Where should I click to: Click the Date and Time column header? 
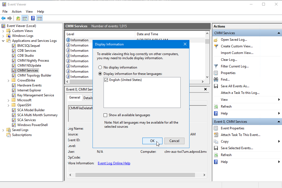tap(170, 34)
